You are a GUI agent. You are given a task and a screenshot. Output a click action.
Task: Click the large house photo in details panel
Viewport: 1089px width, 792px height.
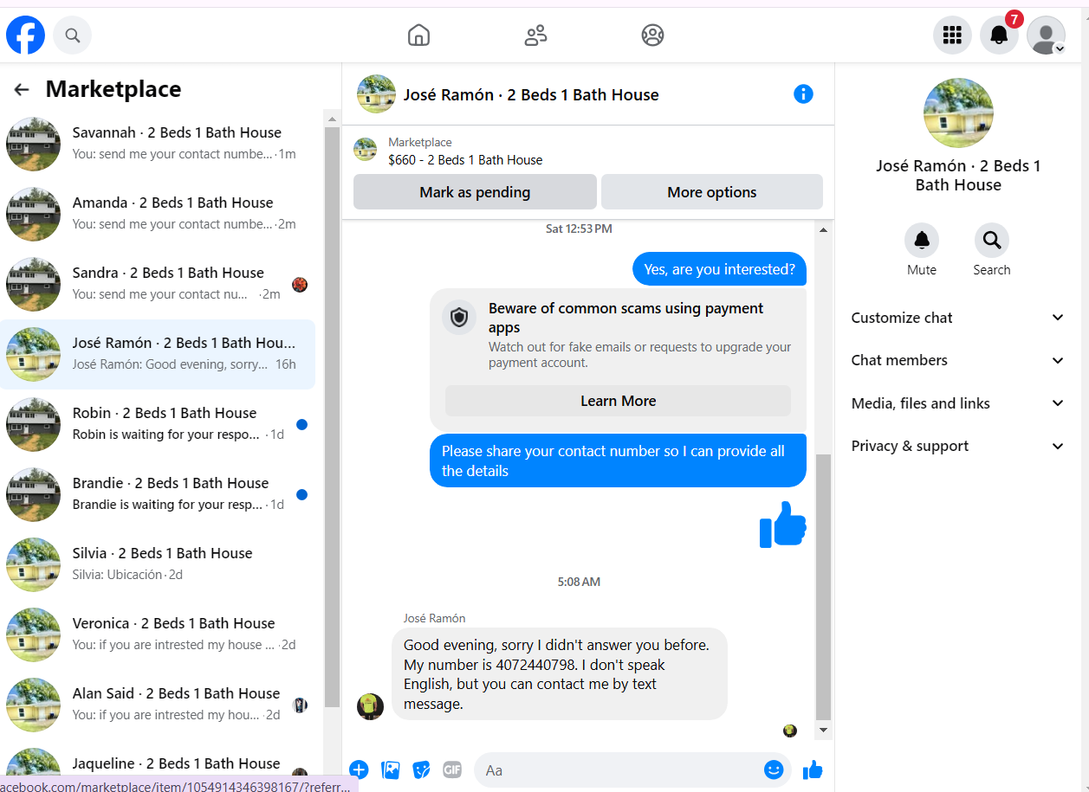click(958, 113)
